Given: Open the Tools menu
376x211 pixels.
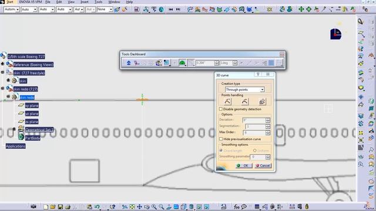Looking at the screenshot, I should click(x=98, y=2).
